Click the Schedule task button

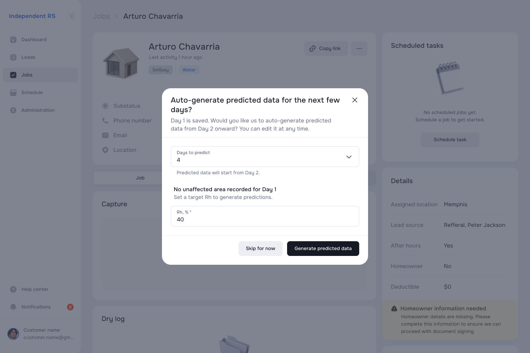[x=450, y=140]
